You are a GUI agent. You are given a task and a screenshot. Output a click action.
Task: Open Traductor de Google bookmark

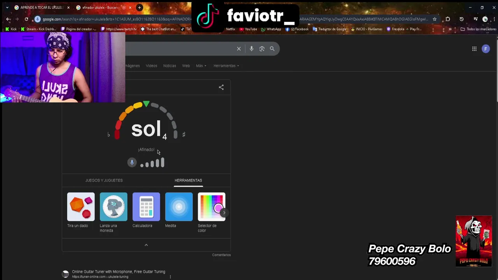[x=330, y=29]
